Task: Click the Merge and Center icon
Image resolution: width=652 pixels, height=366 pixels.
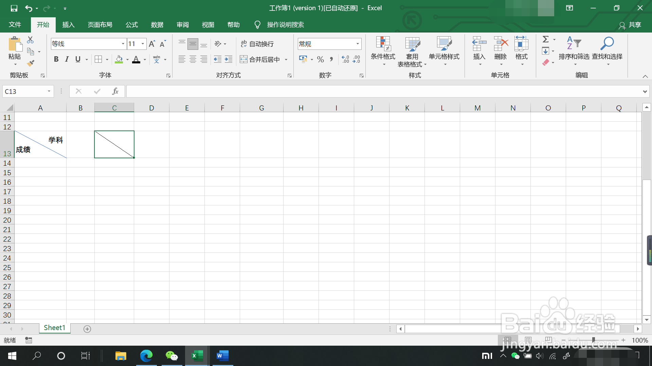Action: coord(243,60)
